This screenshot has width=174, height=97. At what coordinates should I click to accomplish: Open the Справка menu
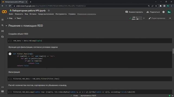[x=72, y=14]
